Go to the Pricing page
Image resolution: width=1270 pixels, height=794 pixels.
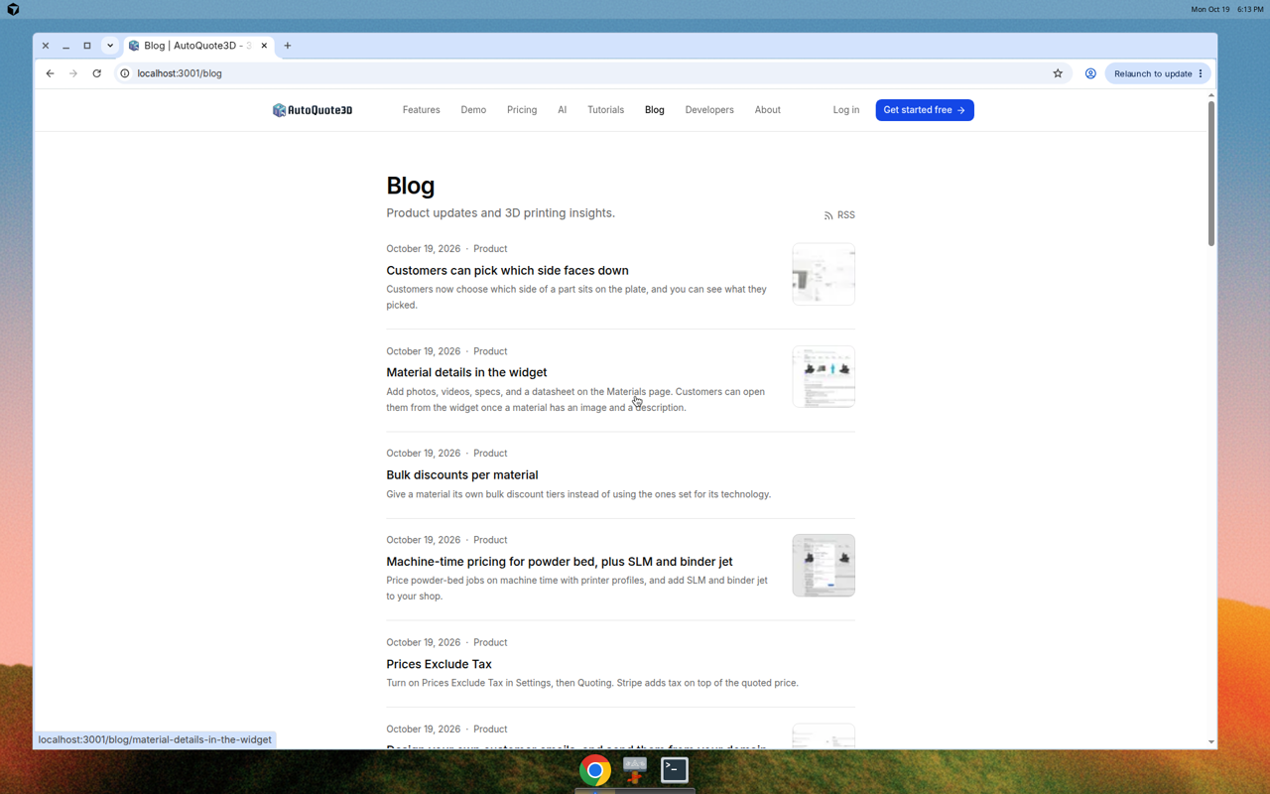pyautogui.click(x=522, y=110)
